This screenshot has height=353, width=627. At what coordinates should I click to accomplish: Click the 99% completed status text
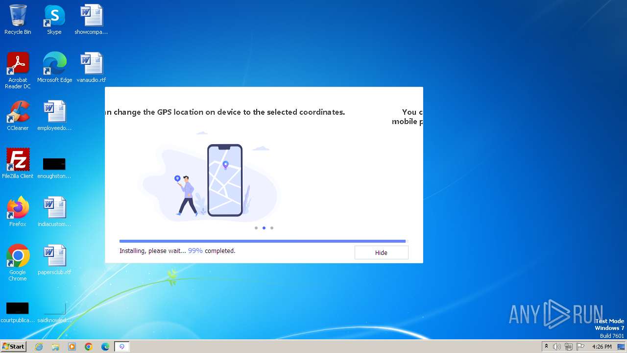(x=212, y=251)
